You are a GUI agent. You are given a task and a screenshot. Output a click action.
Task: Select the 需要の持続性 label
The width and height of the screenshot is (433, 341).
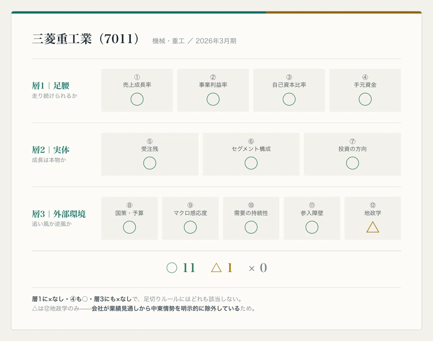[x=251, y=213]
